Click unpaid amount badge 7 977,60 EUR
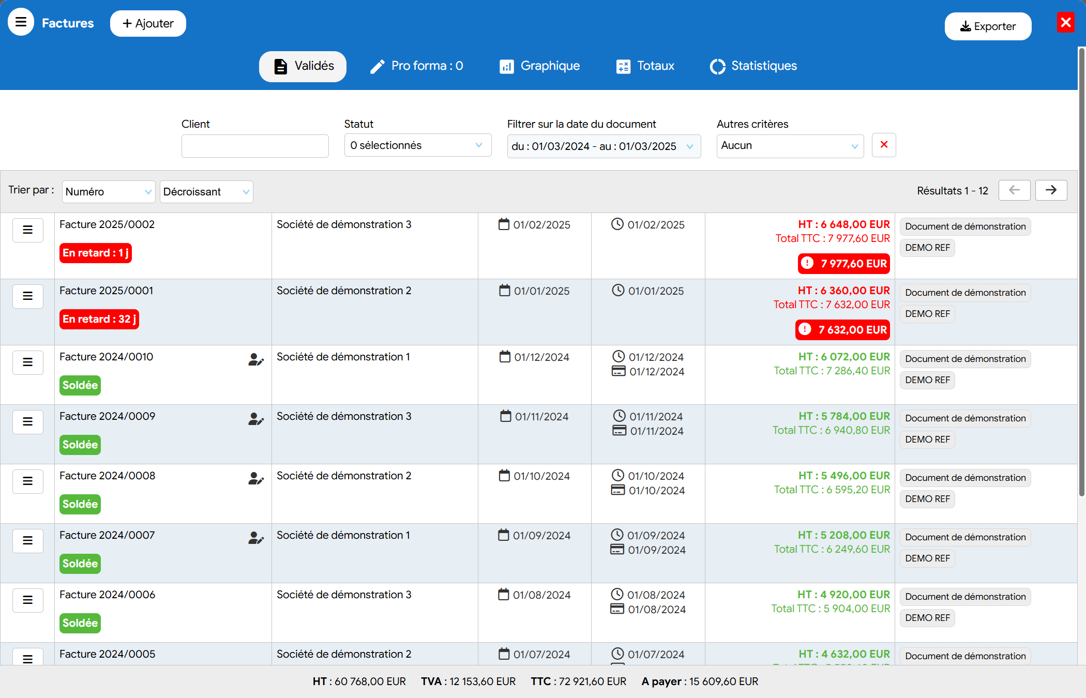Screen dimensions: 1086x698 (844, 264)
